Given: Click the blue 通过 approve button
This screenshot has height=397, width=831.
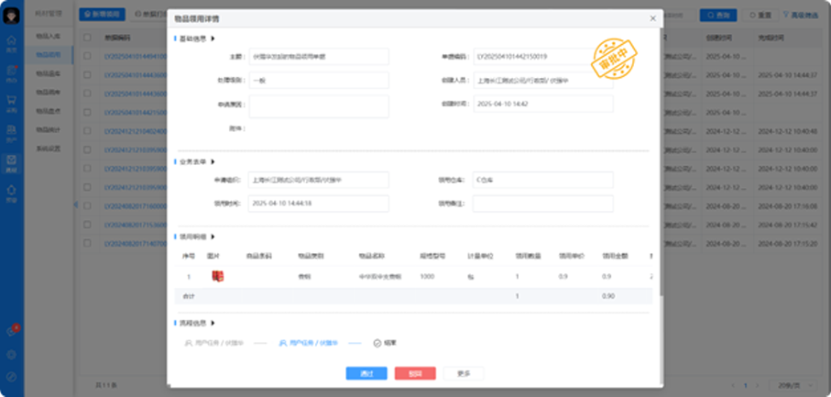Looking at the screenshot, I should tap(366, 373).
